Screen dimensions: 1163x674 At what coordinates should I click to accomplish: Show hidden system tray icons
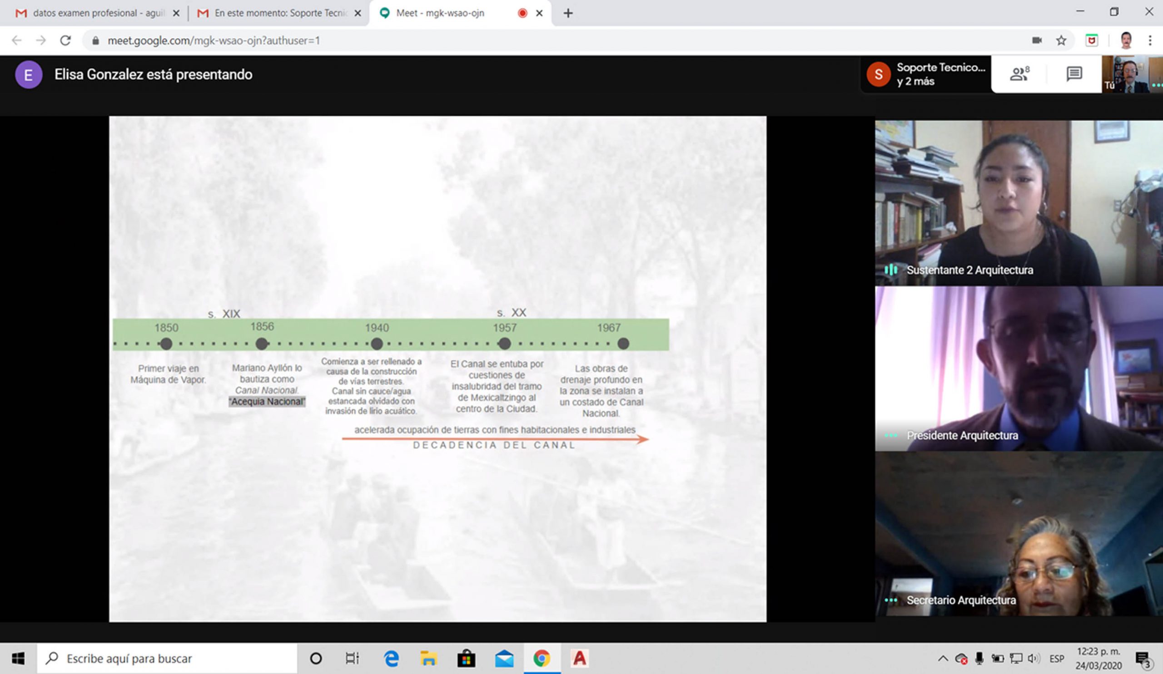click(943, 658)
